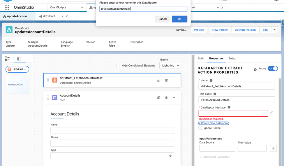
Task: Collapse the AccountDetails step
Action: [174, 98]
